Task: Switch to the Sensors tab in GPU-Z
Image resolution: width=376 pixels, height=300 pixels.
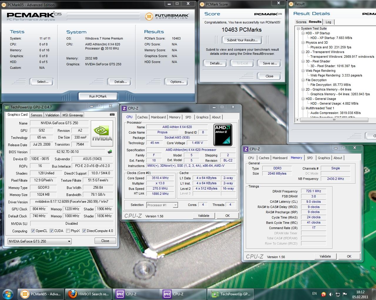Action: click(x=36, y=115)
